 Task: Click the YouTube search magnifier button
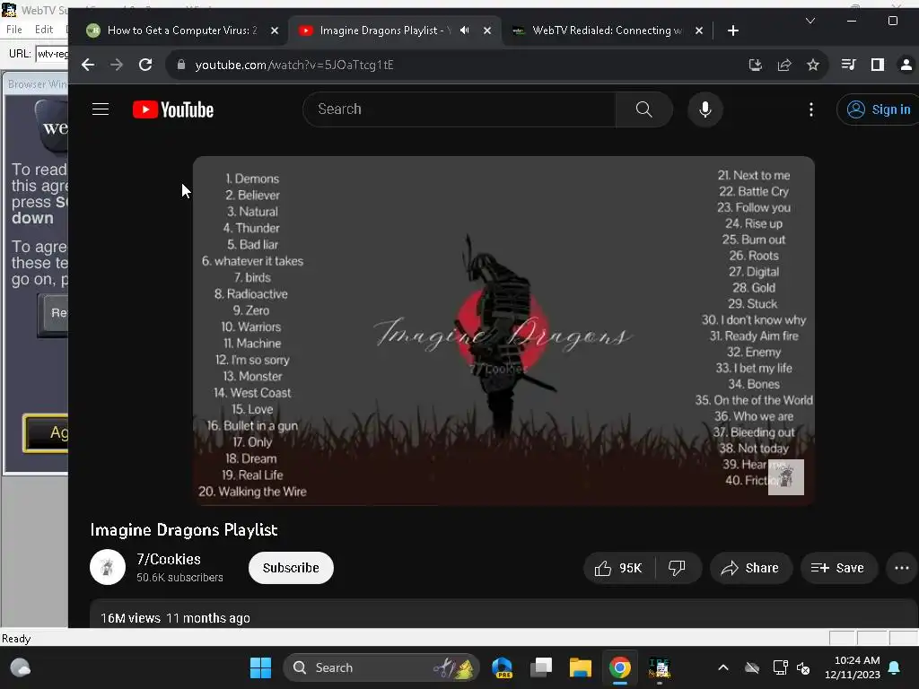point(643,109)
